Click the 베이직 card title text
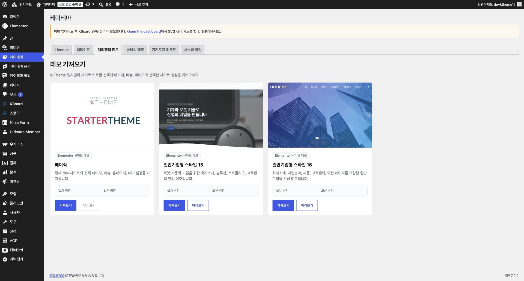Image resolution: width=524 pixels, height=281 pixels. tap(61, 165)
